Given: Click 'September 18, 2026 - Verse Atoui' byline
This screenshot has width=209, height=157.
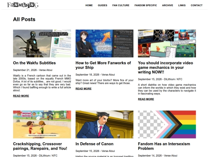Looking at the screenshot, I should click(95, 75).
